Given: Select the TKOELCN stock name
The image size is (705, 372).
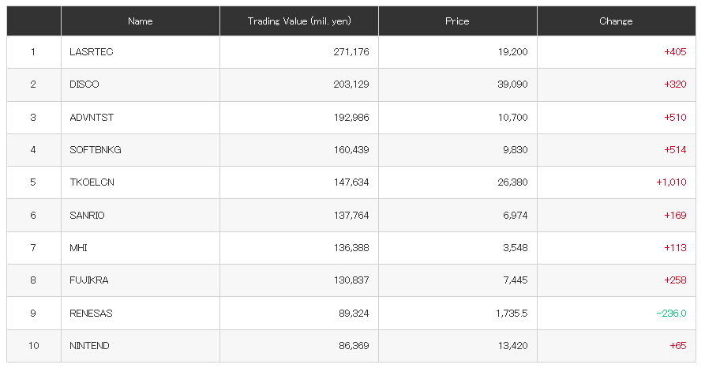Looking at the screenshot, I should tap(92, 182).
